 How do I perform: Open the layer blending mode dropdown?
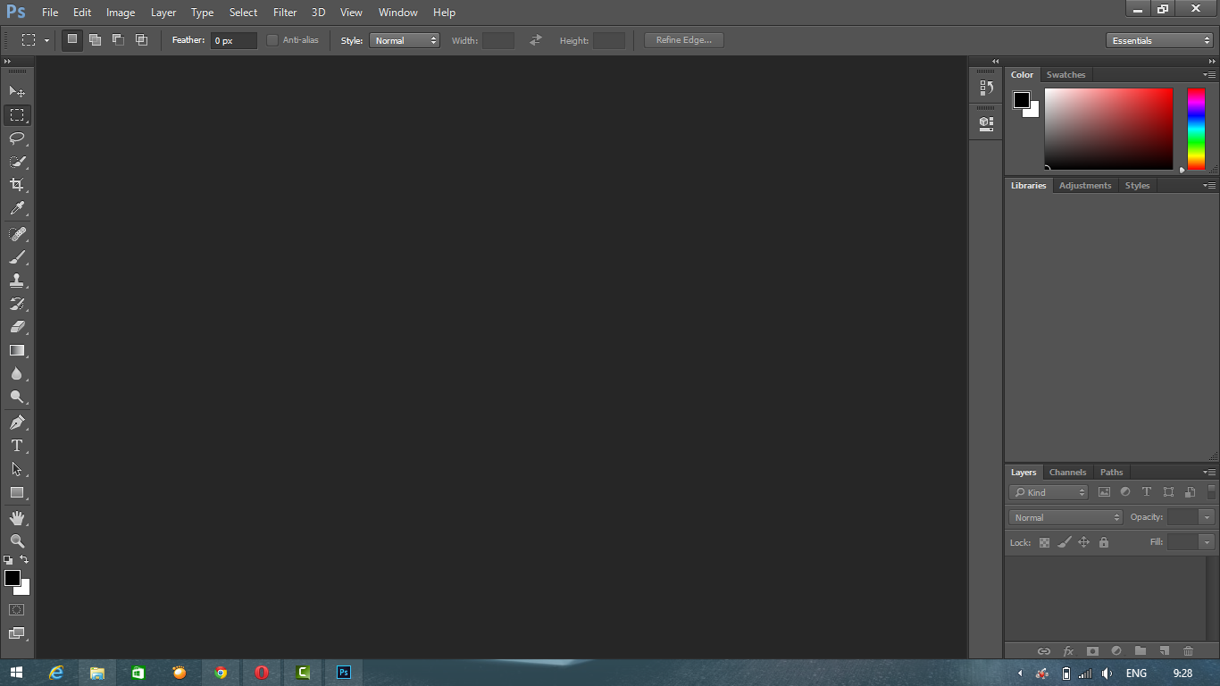(1065, 517)
